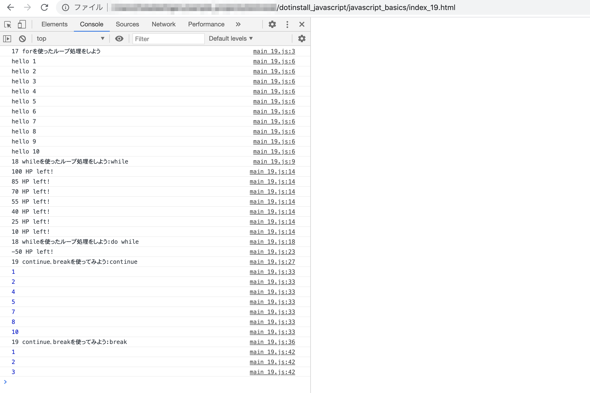Open console settings gear icon

pyautogui.click(x=302, y=39)
